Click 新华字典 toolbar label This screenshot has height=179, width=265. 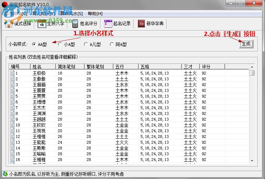pyautogui.click(x=155, y=23)
